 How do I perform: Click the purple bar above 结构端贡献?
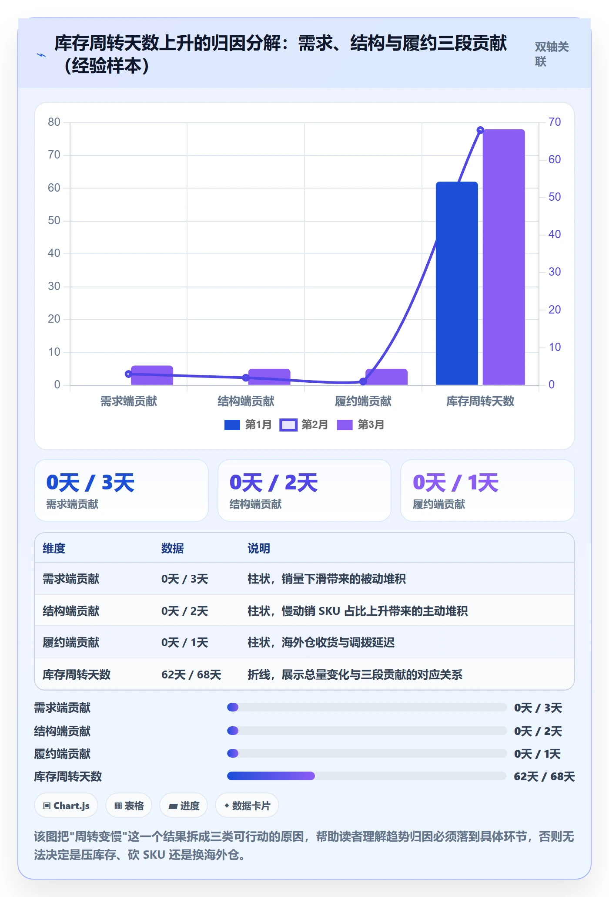pyautogui.click(x=269, y=377)
